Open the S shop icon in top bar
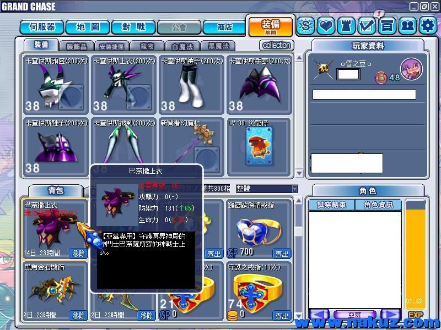 (x=306, y=26)
